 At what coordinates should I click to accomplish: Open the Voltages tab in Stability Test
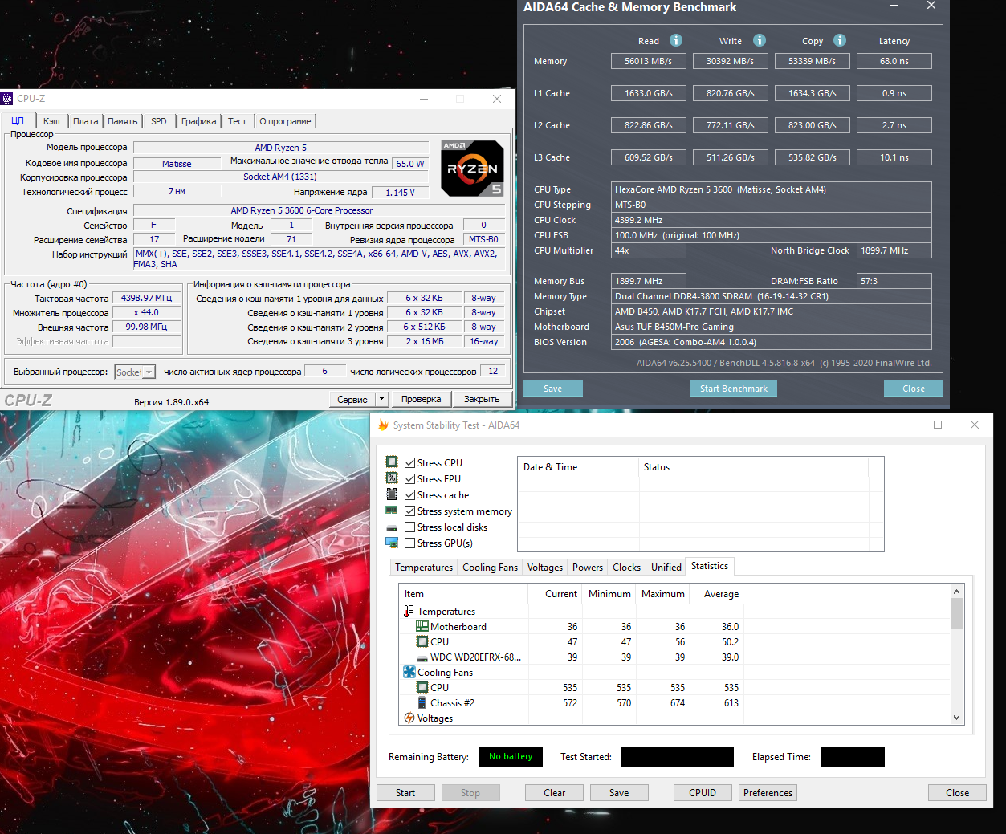[x=544, y=568]
